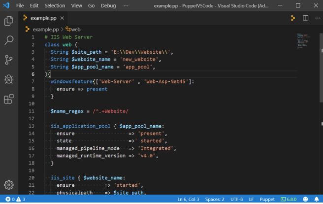This screenshot has width=323, height=204.
Task: Click the Puppet icon in editor actions
Action: tap(292, 18)
